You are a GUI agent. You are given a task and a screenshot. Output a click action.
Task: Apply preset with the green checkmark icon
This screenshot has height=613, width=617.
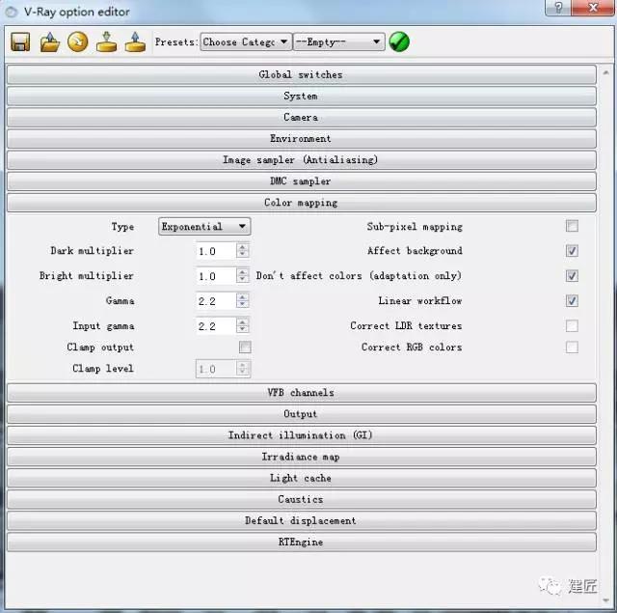[399, 42]
